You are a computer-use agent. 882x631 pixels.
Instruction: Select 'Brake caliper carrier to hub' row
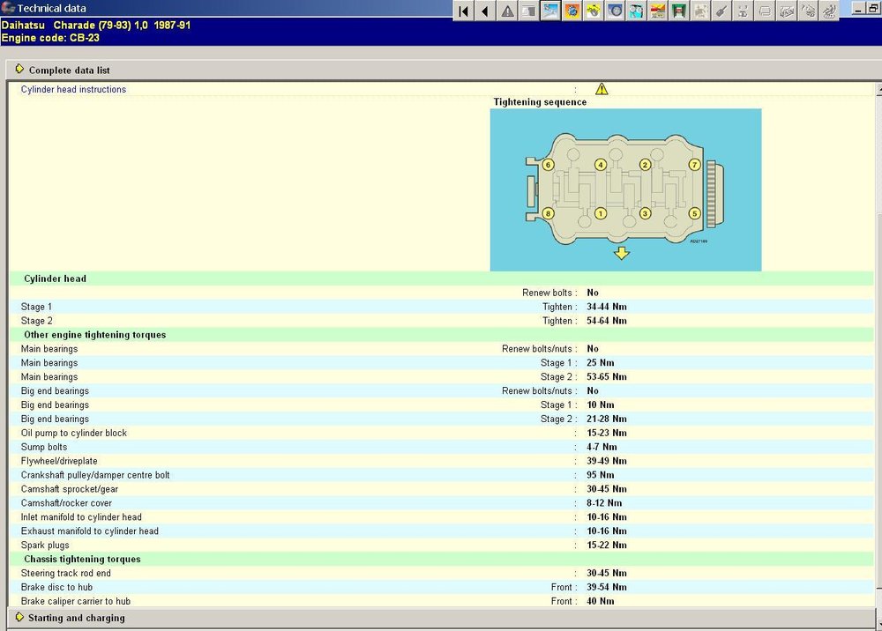point(442,601)
